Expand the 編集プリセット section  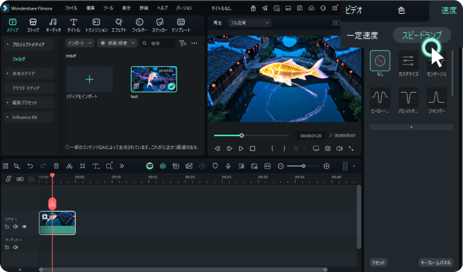[29, 102]
